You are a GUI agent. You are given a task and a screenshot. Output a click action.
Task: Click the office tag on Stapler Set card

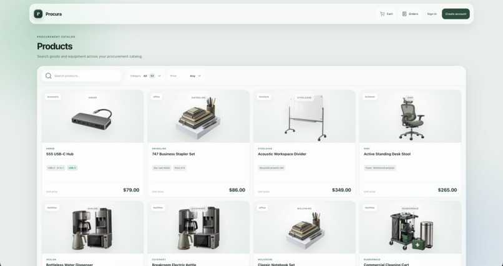tap(156, 97)
